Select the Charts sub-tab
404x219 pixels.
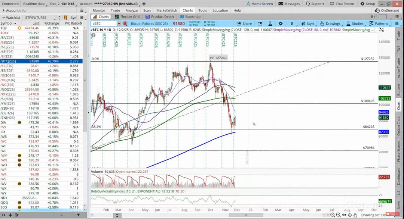click(101, 16)
